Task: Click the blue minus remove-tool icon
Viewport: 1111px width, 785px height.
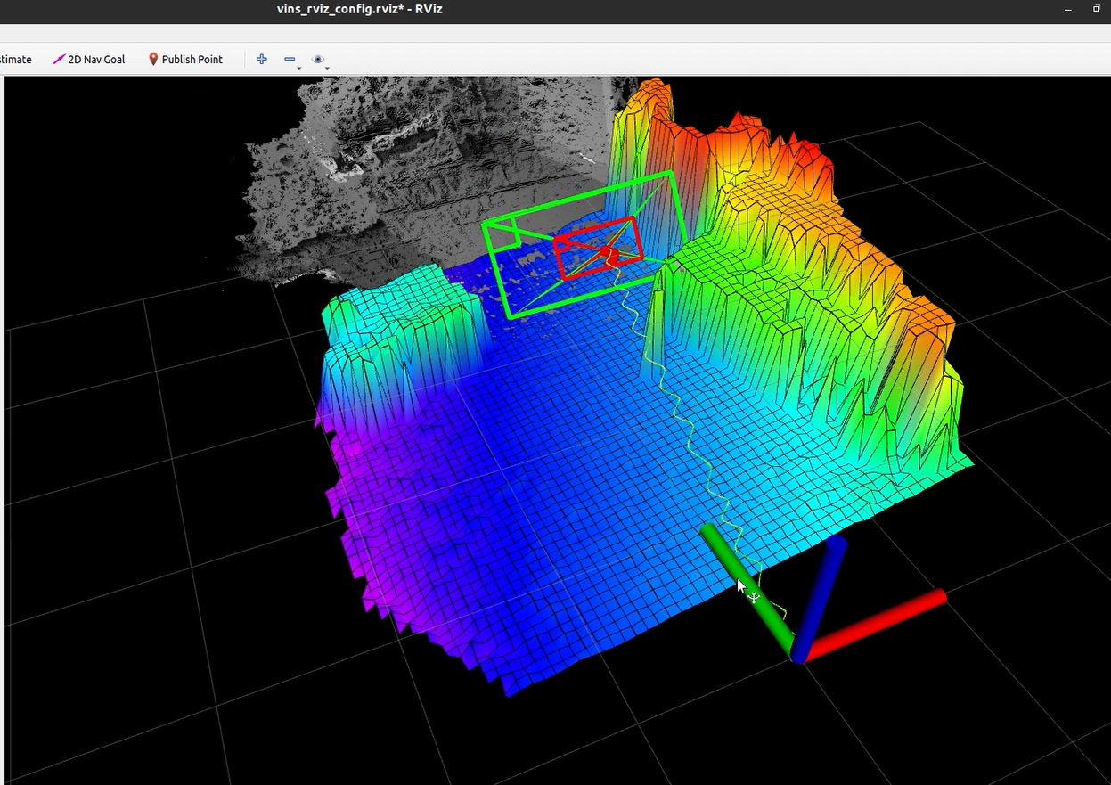Action: (x=289, y=60)
